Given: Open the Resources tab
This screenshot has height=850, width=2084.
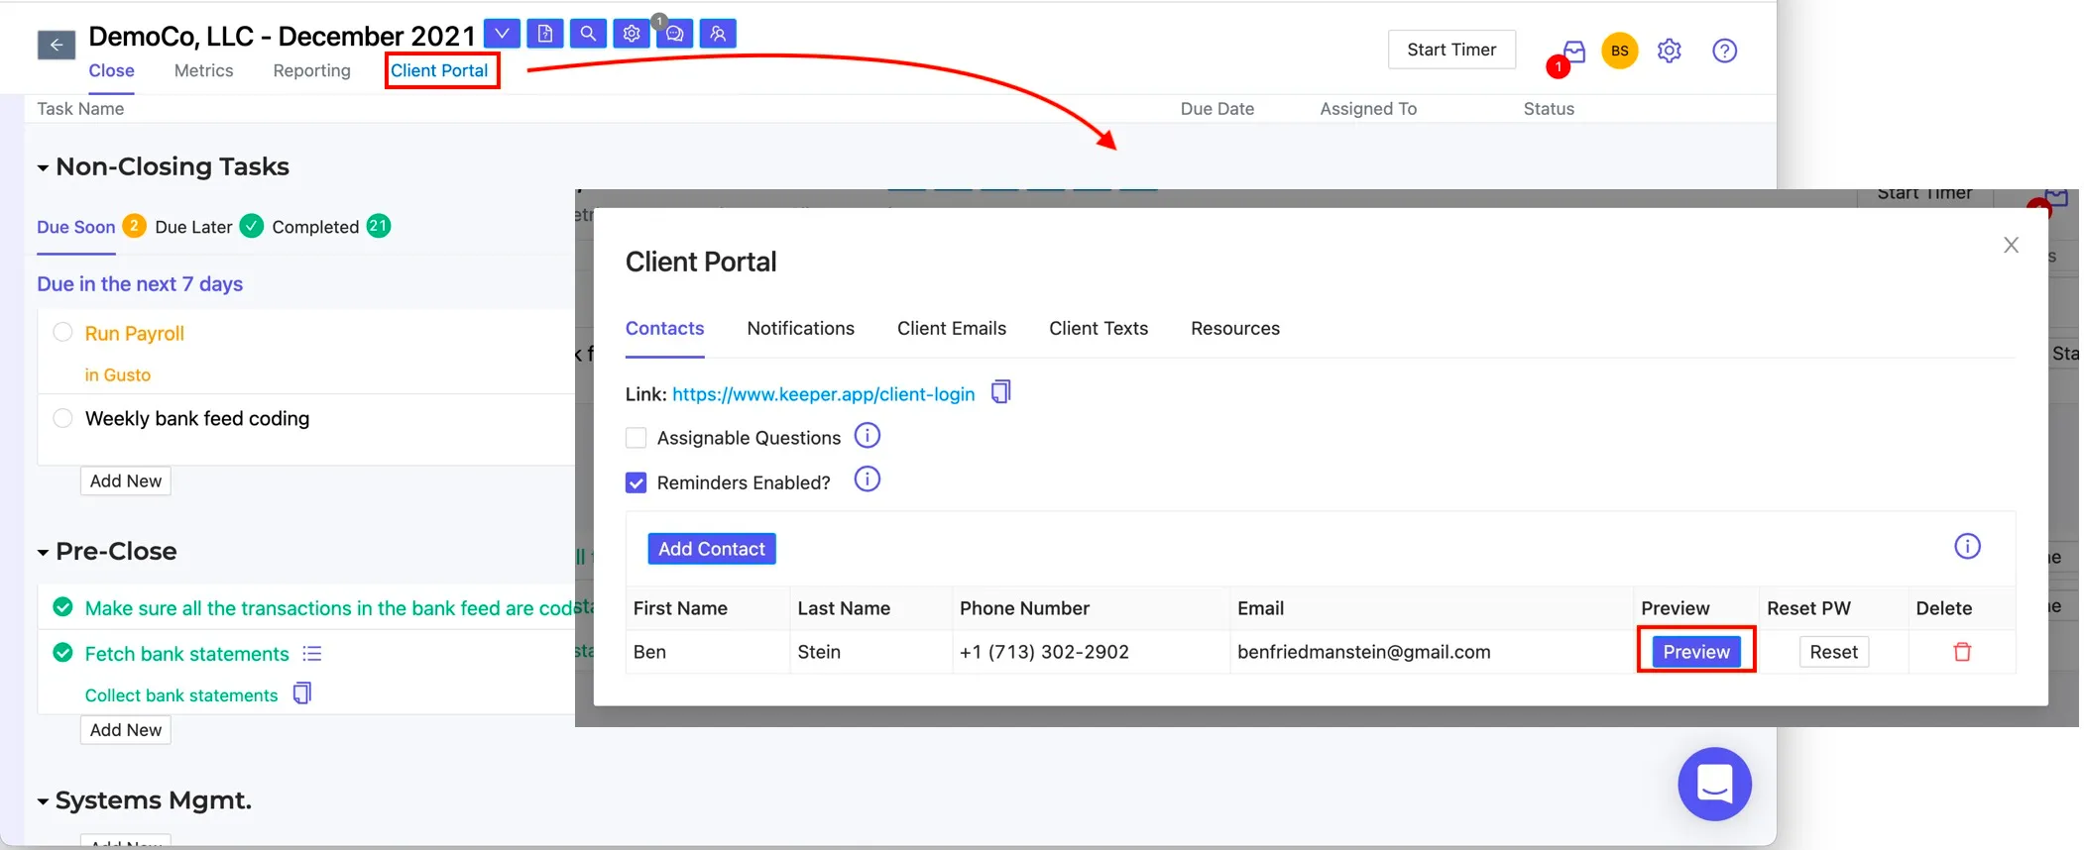Looking at the screenshot, I should point(1235,328).
